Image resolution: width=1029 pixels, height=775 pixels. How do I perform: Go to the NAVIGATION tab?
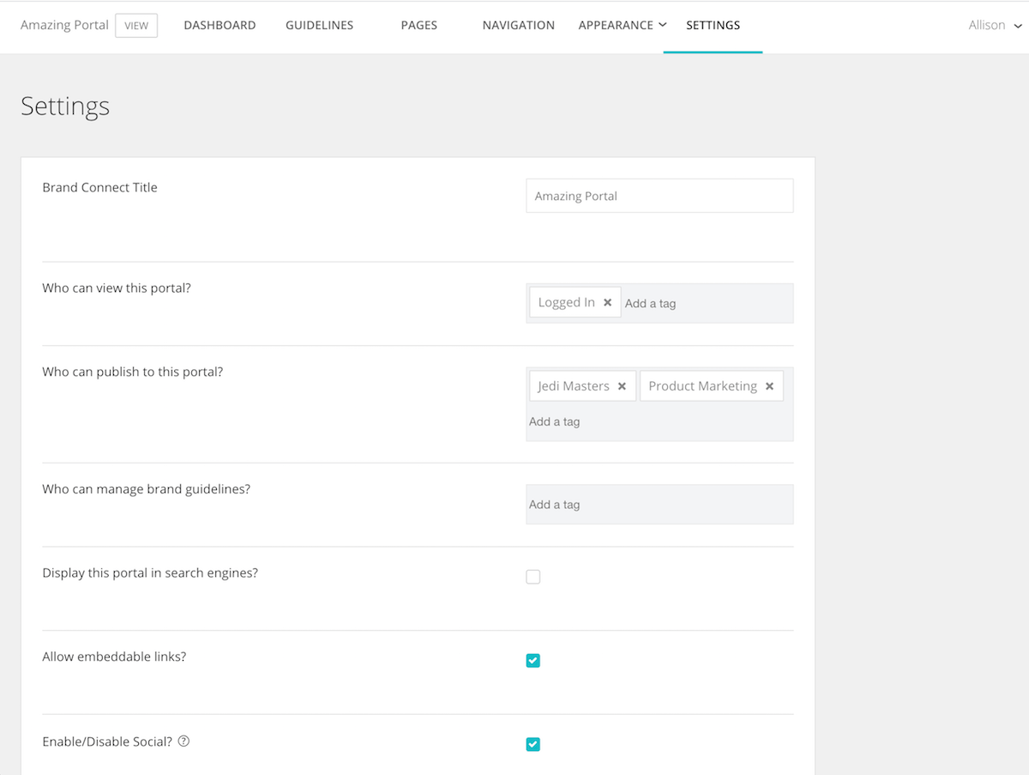(x=518, y=25)
